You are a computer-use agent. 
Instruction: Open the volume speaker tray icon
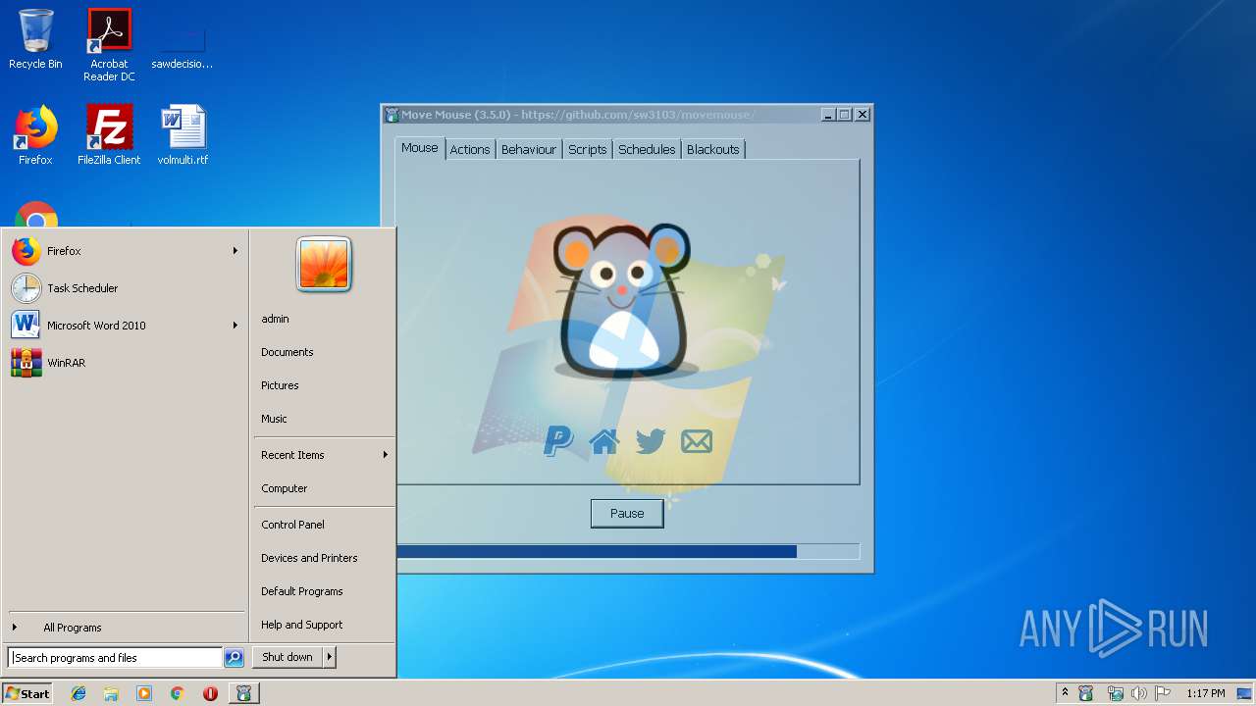(1138, 693)
